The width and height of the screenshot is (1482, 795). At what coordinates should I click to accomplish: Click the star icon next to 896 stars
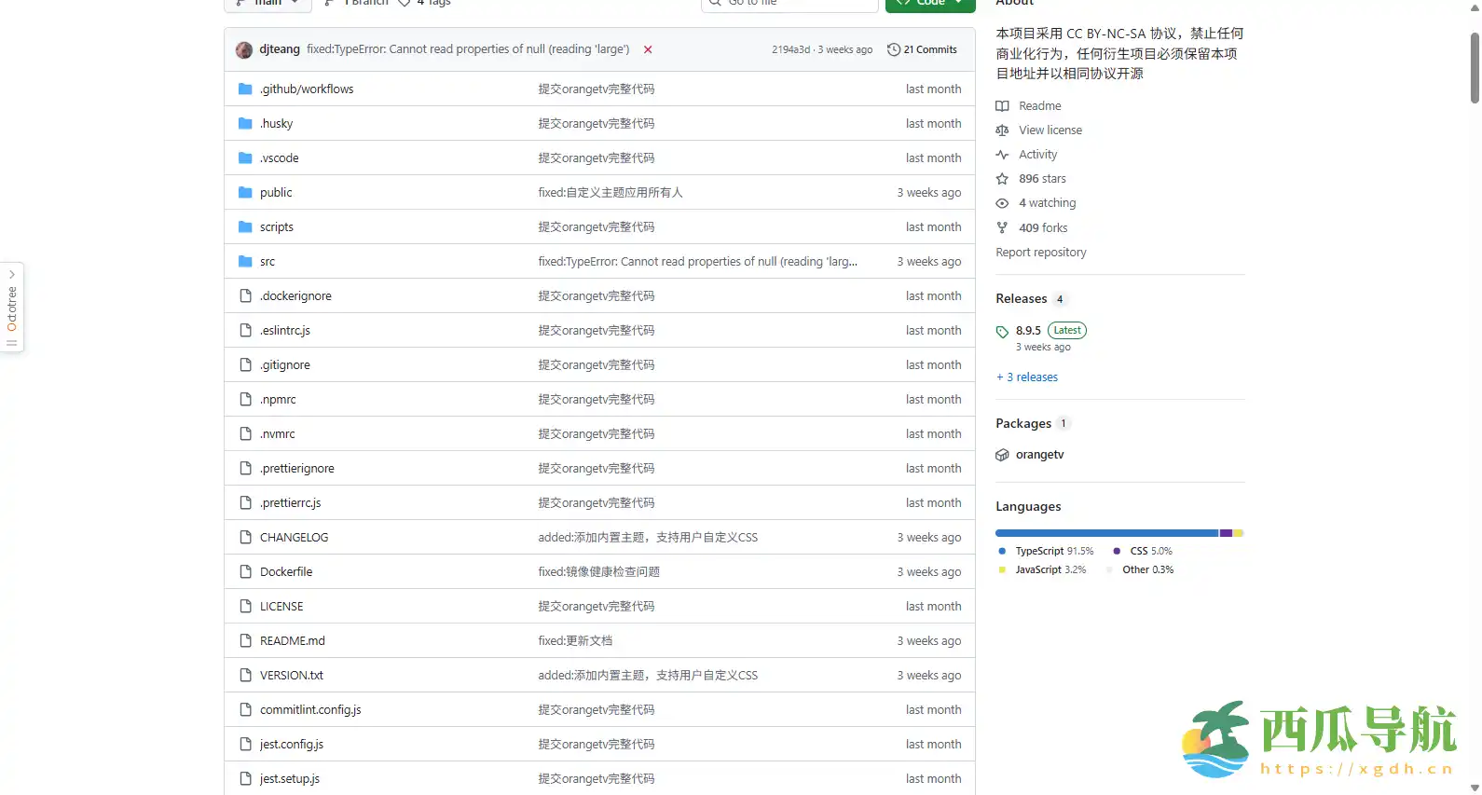coord(1002,179)
